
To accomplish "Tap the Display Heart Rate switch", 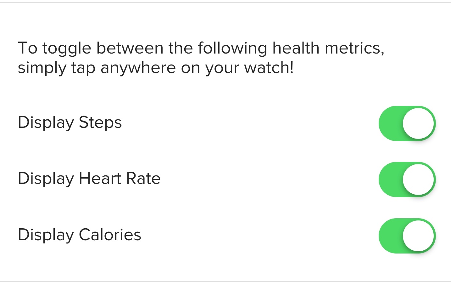I will [x=407, y=180].
